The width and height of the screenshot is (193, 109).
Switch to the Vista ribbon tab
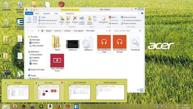[x=56, y=13]
